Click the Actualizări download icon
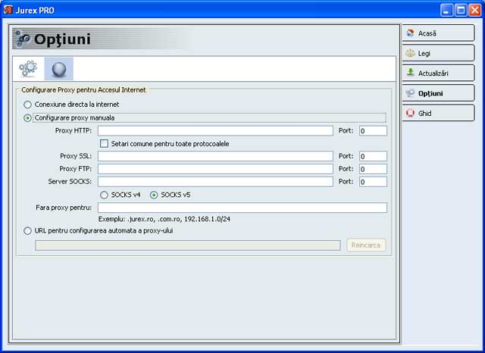 pyautogui.click(x=411, y=73)
